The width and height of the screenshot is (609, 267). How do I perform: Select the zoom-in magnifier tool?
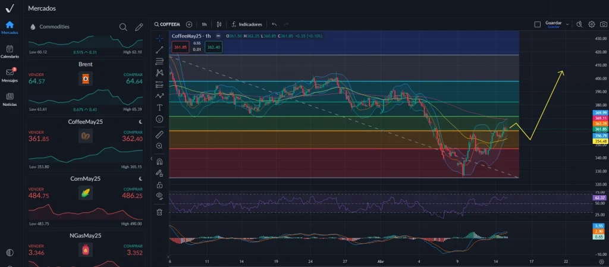tap(159, 146)
